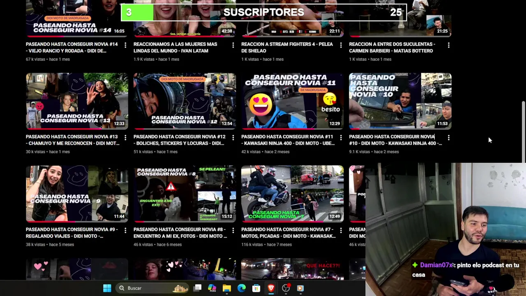Click '51 k vistas • hace 1 mes' text
This screenshot has width=526, height=296.
(155, 152)
